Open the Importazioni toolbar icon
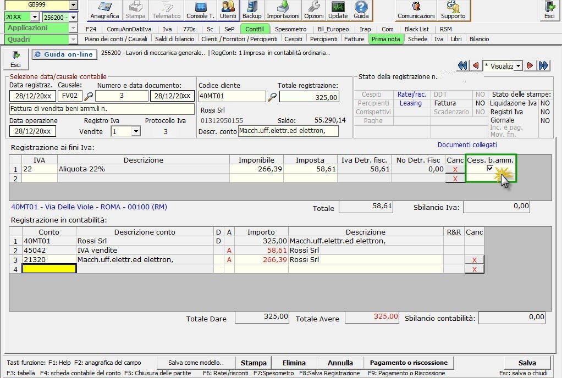Screen dimensions: 562x378 283,10
